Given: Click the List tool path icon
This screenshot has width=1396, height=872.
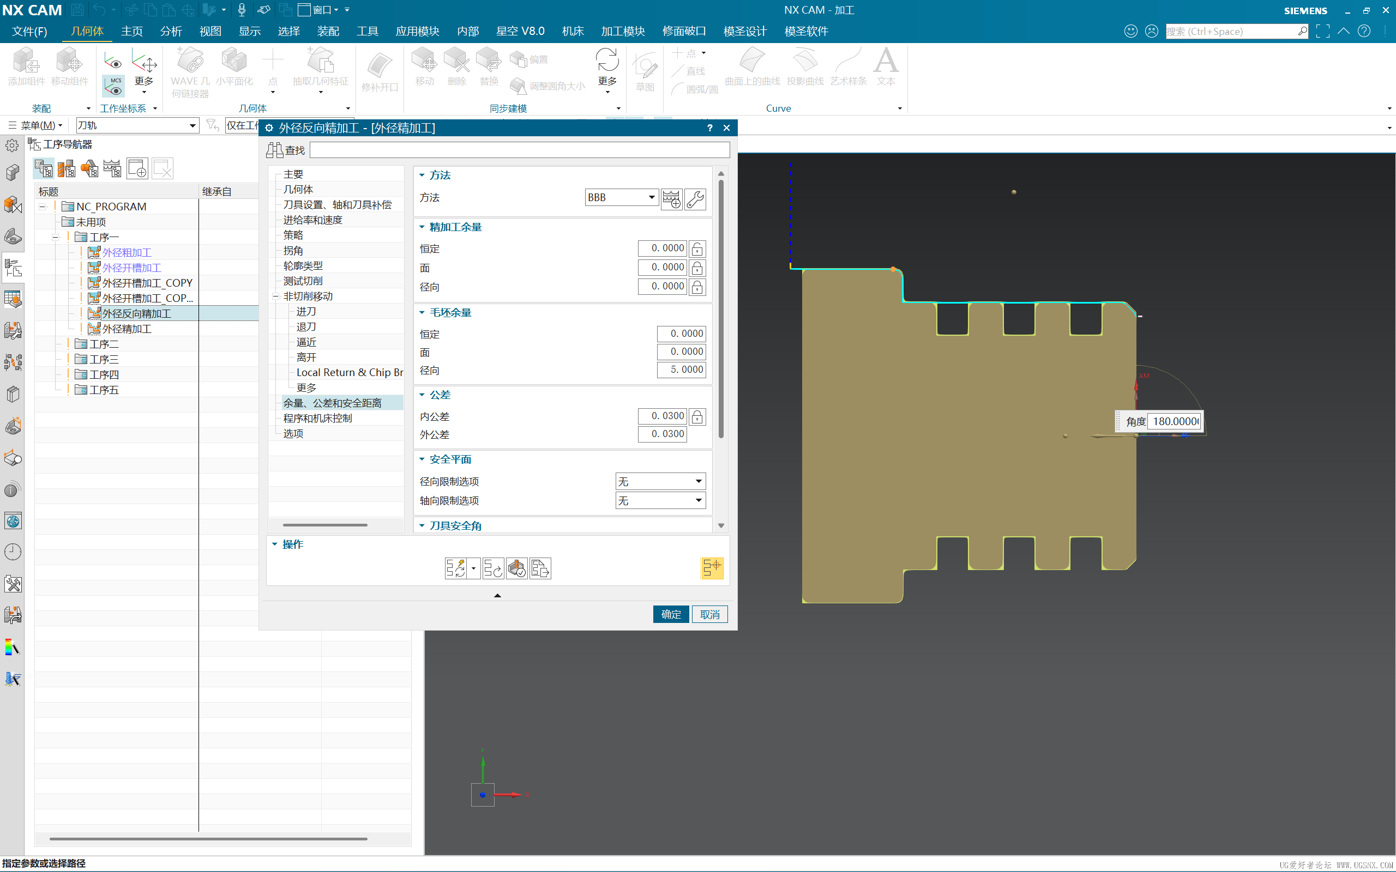Looking at the screenshot, I should coord(540,568).
